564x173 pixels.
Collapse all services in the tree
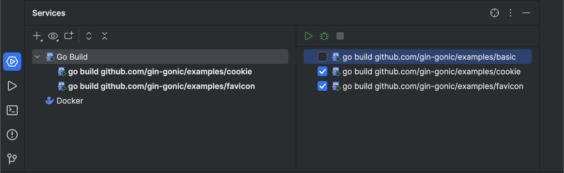click(x=105, y=36)
